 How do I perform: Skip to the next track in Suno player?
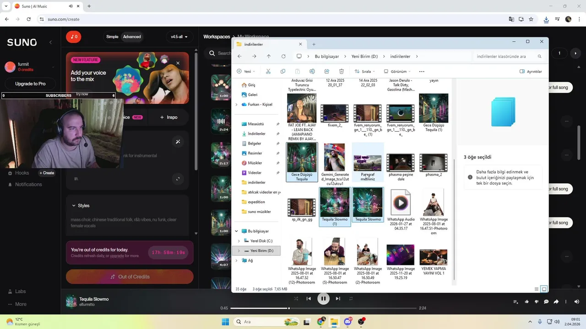(x=338, y=298)
